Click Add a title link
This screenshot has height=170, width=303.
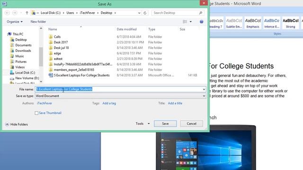pyautogui.click(x=175, y=103)
